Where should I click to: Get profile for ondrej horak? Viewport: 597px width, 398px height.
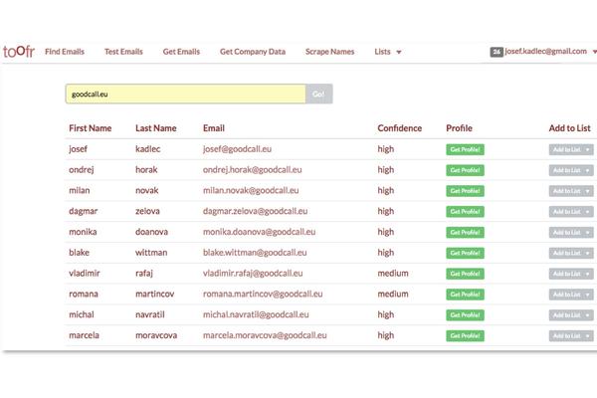(x=465, y=170)
